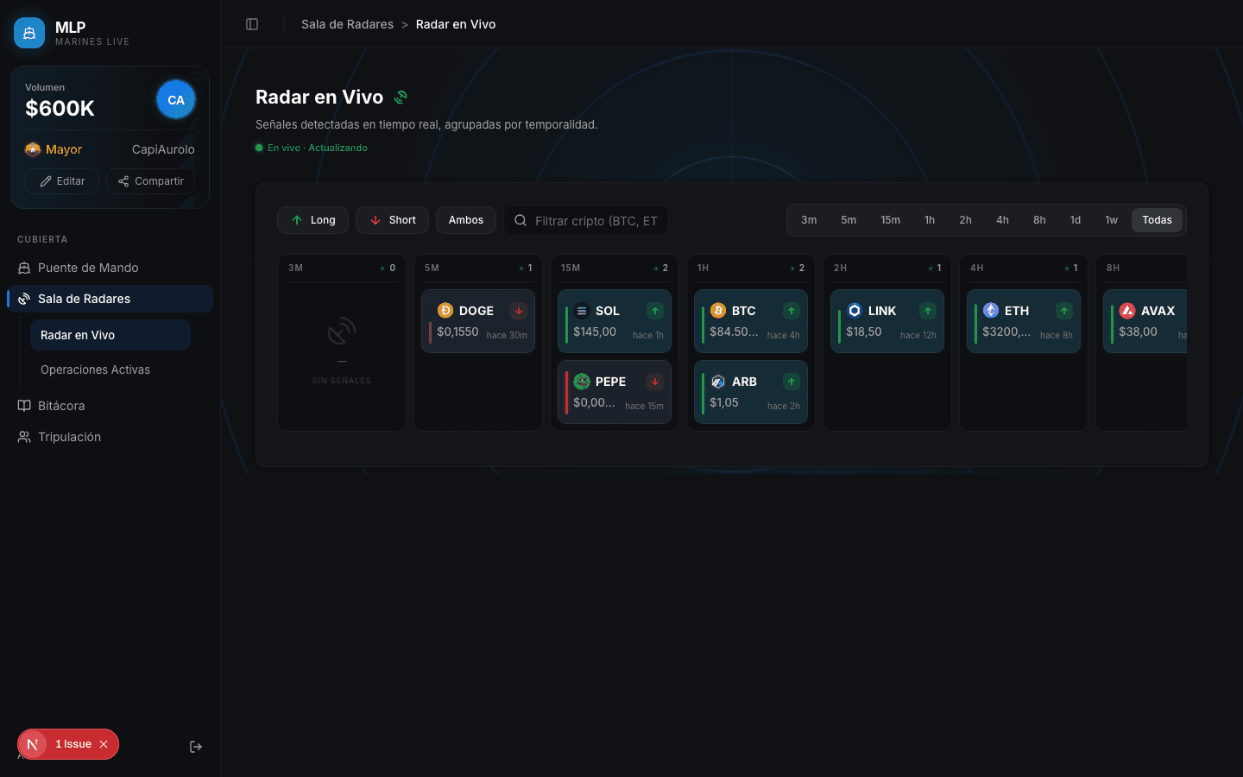The height and width of the screenshot is (777, 1243).
Task: Open Tripulación section
Action: point(110,437)
